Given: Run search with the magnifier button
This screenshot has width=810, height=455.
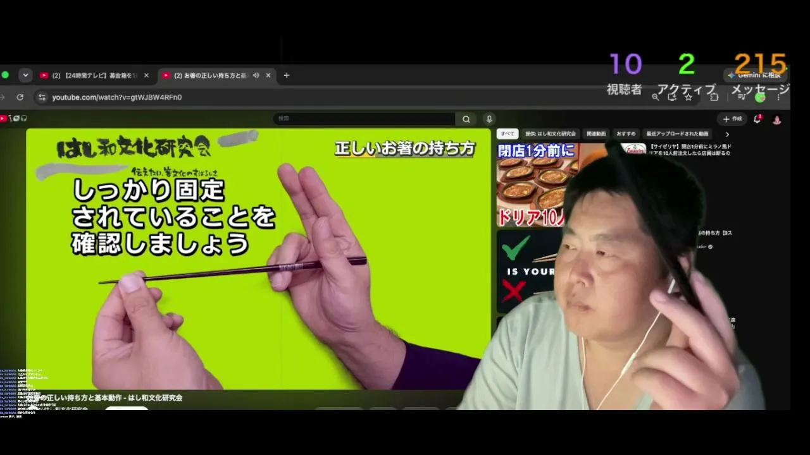Looking at the screenshot, I should [x=466, y=119].
